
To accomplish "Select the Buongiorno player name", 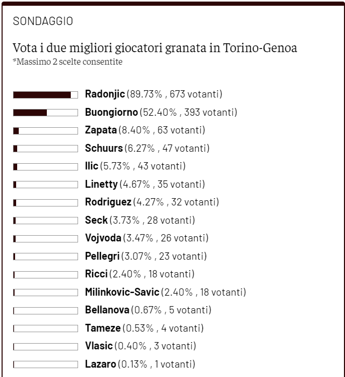I will (x=111, y=112).
